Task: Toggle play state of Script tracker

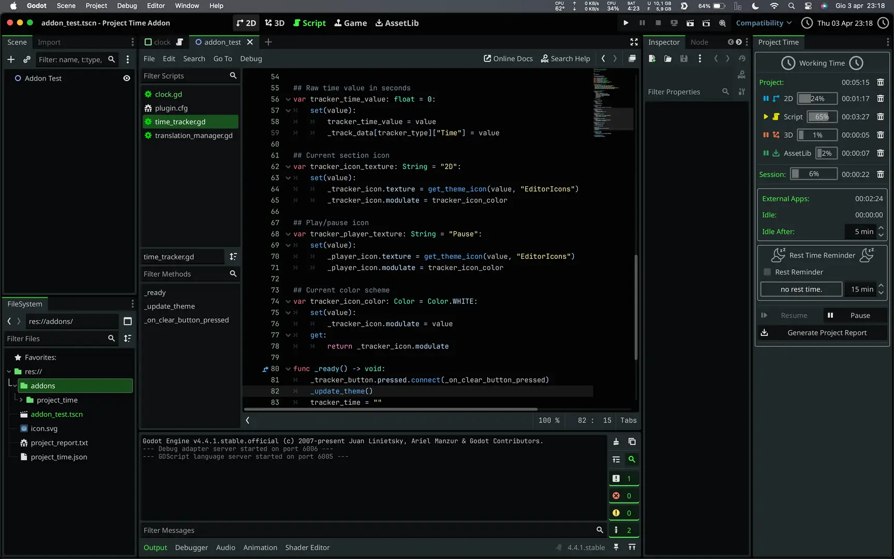Action: click(766, 117)
